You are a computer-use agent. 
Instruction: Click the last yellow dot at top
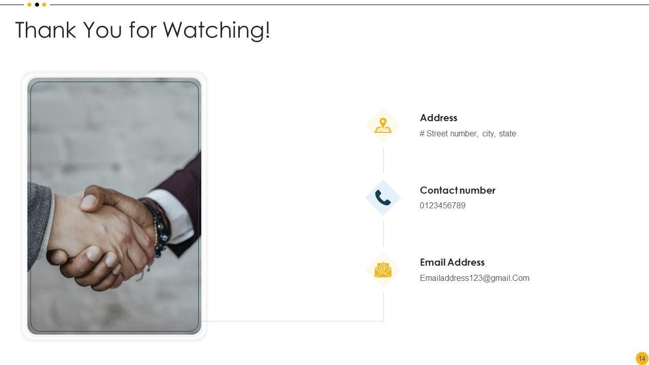(x=44, y=5)
